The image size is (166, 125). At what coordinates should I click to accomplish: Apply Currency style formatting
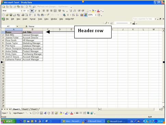pos(60,11)
